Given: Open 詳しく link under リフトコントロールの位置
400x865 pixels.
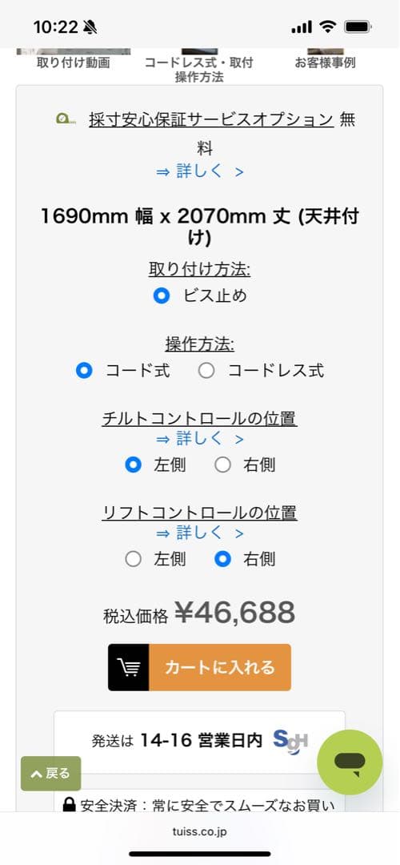Looking at the screenshot, I should click(x=199, y=533).
